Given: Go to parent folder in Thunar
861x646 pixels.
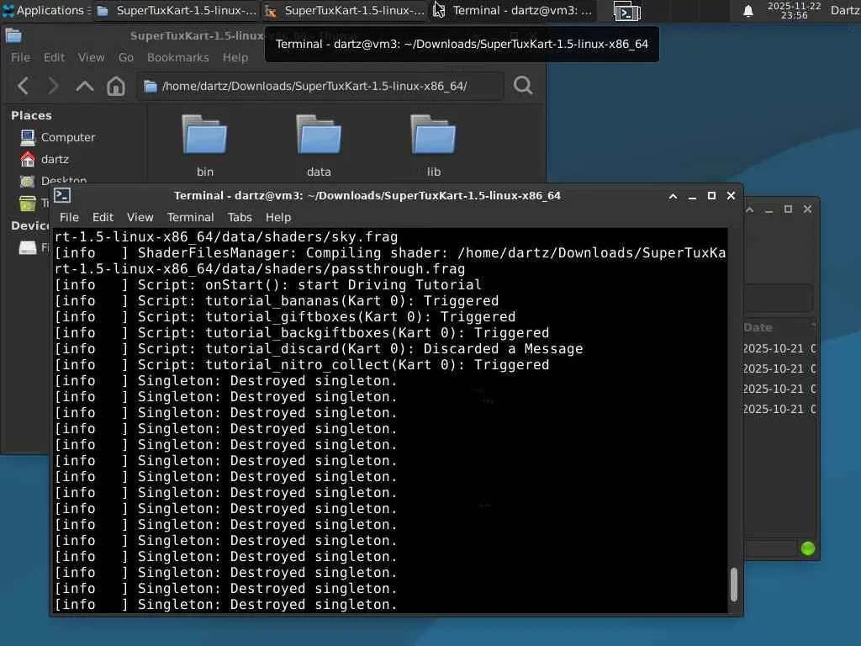Looking at the screenshot, I should (x=85, y=86).
